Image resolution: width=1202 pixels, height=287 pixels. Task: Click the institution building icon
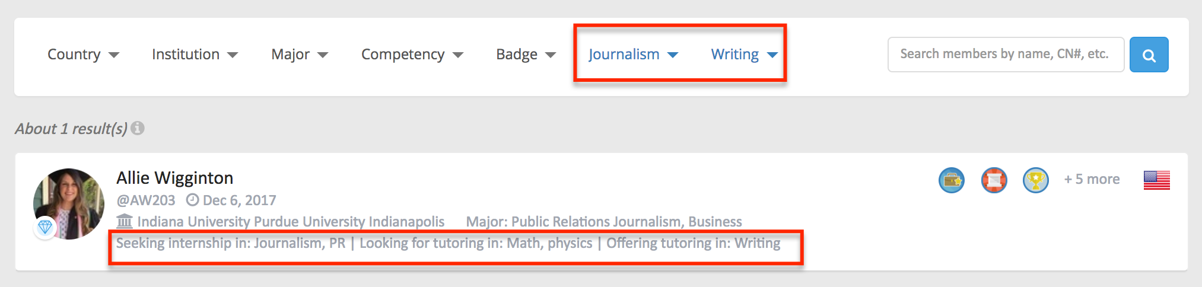click(125, 221)
